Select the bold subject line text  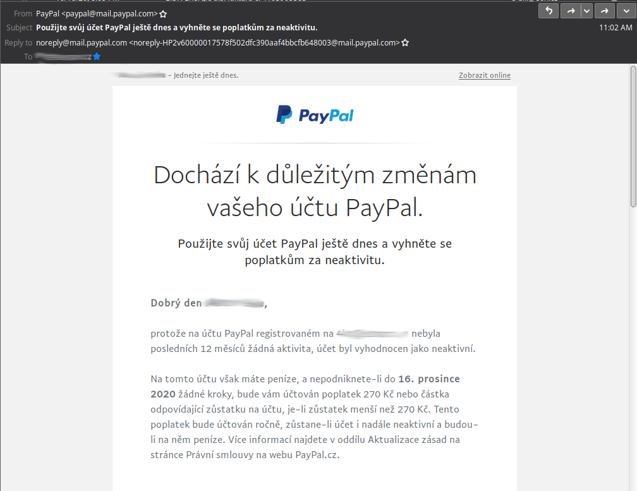177,28
